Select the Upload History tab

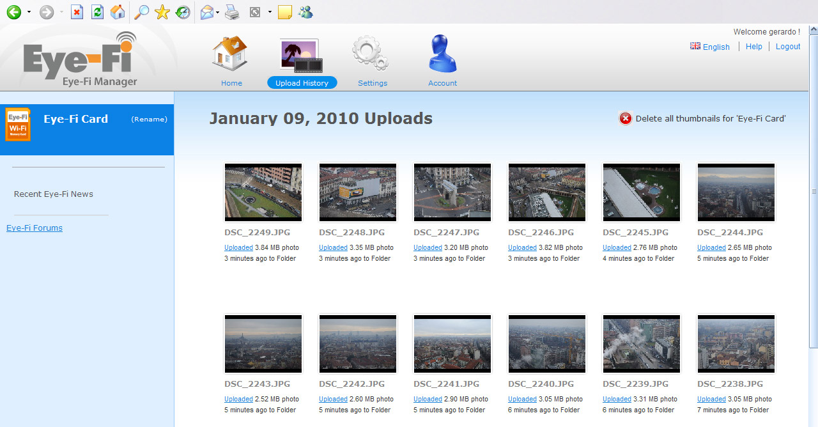[x=302, y=83]
